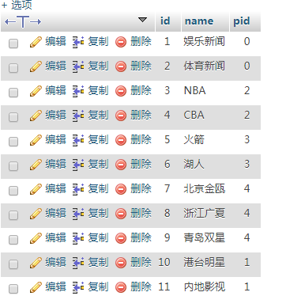The width and height of the screenshot is (286, 296).
Task: Click 删除 link for 体育新闻 row
Action: [x=141, y=66]
